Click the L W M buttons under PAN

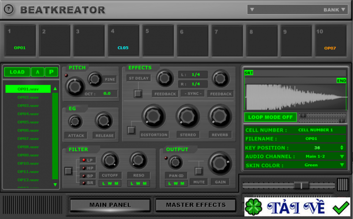pos(176,183)
